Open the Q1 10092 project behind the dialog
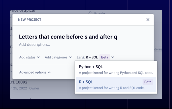Viewport: 172px width, 109px height. point(19,82)
